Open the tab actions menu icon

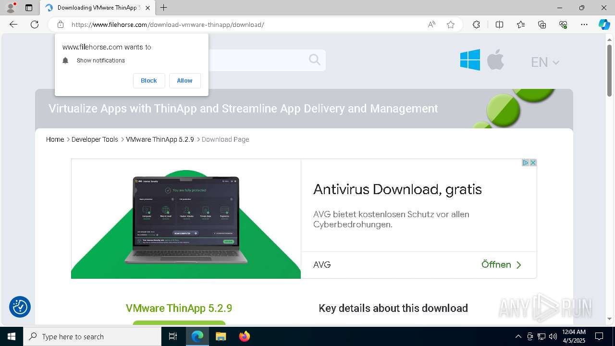point(29,8)
